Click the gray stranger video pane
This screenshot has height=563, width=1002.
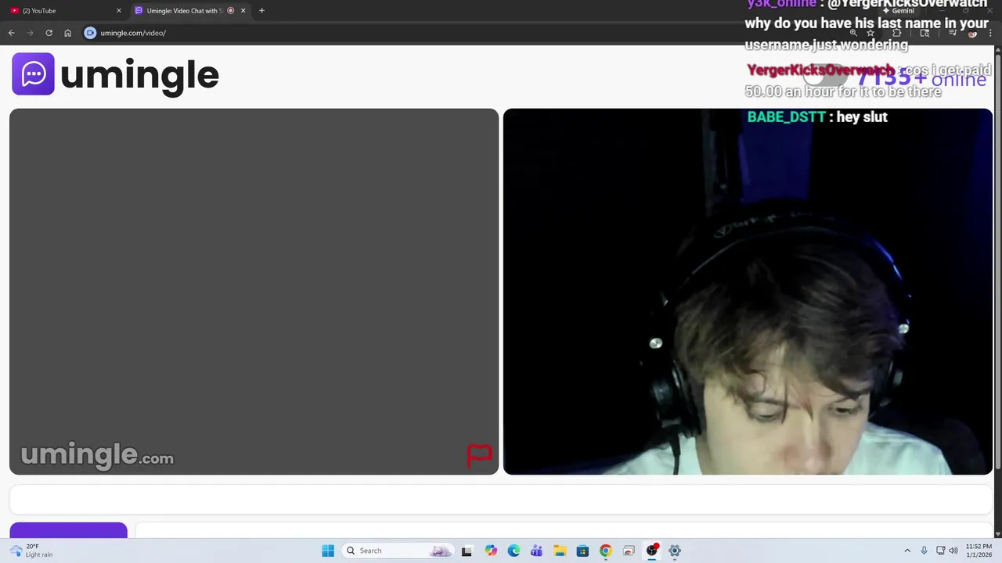[254, 291]
